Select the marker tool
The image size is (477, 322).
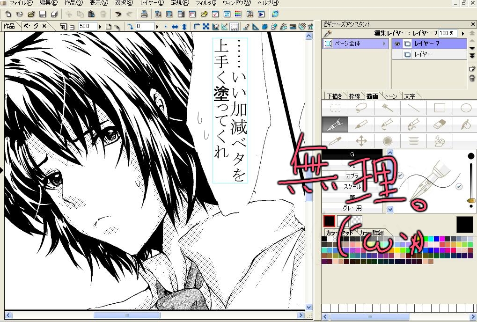pyautogui.click(x=361, y=124)
